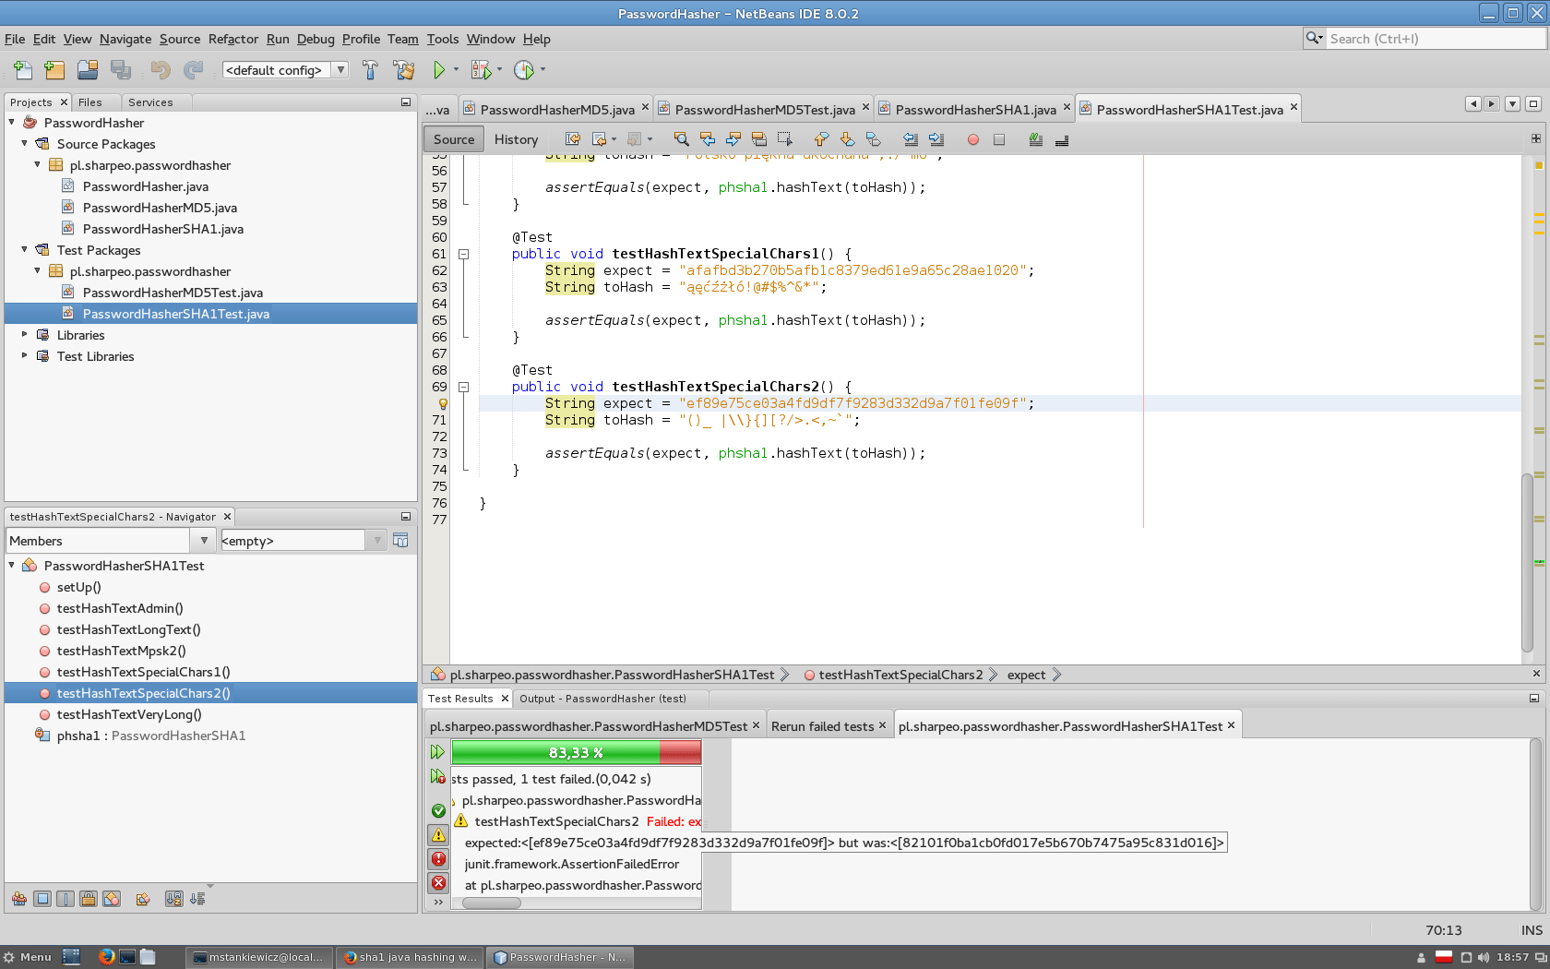Open Find in editor with magnifier icon
1550x969 pixels.
point(681,138)
